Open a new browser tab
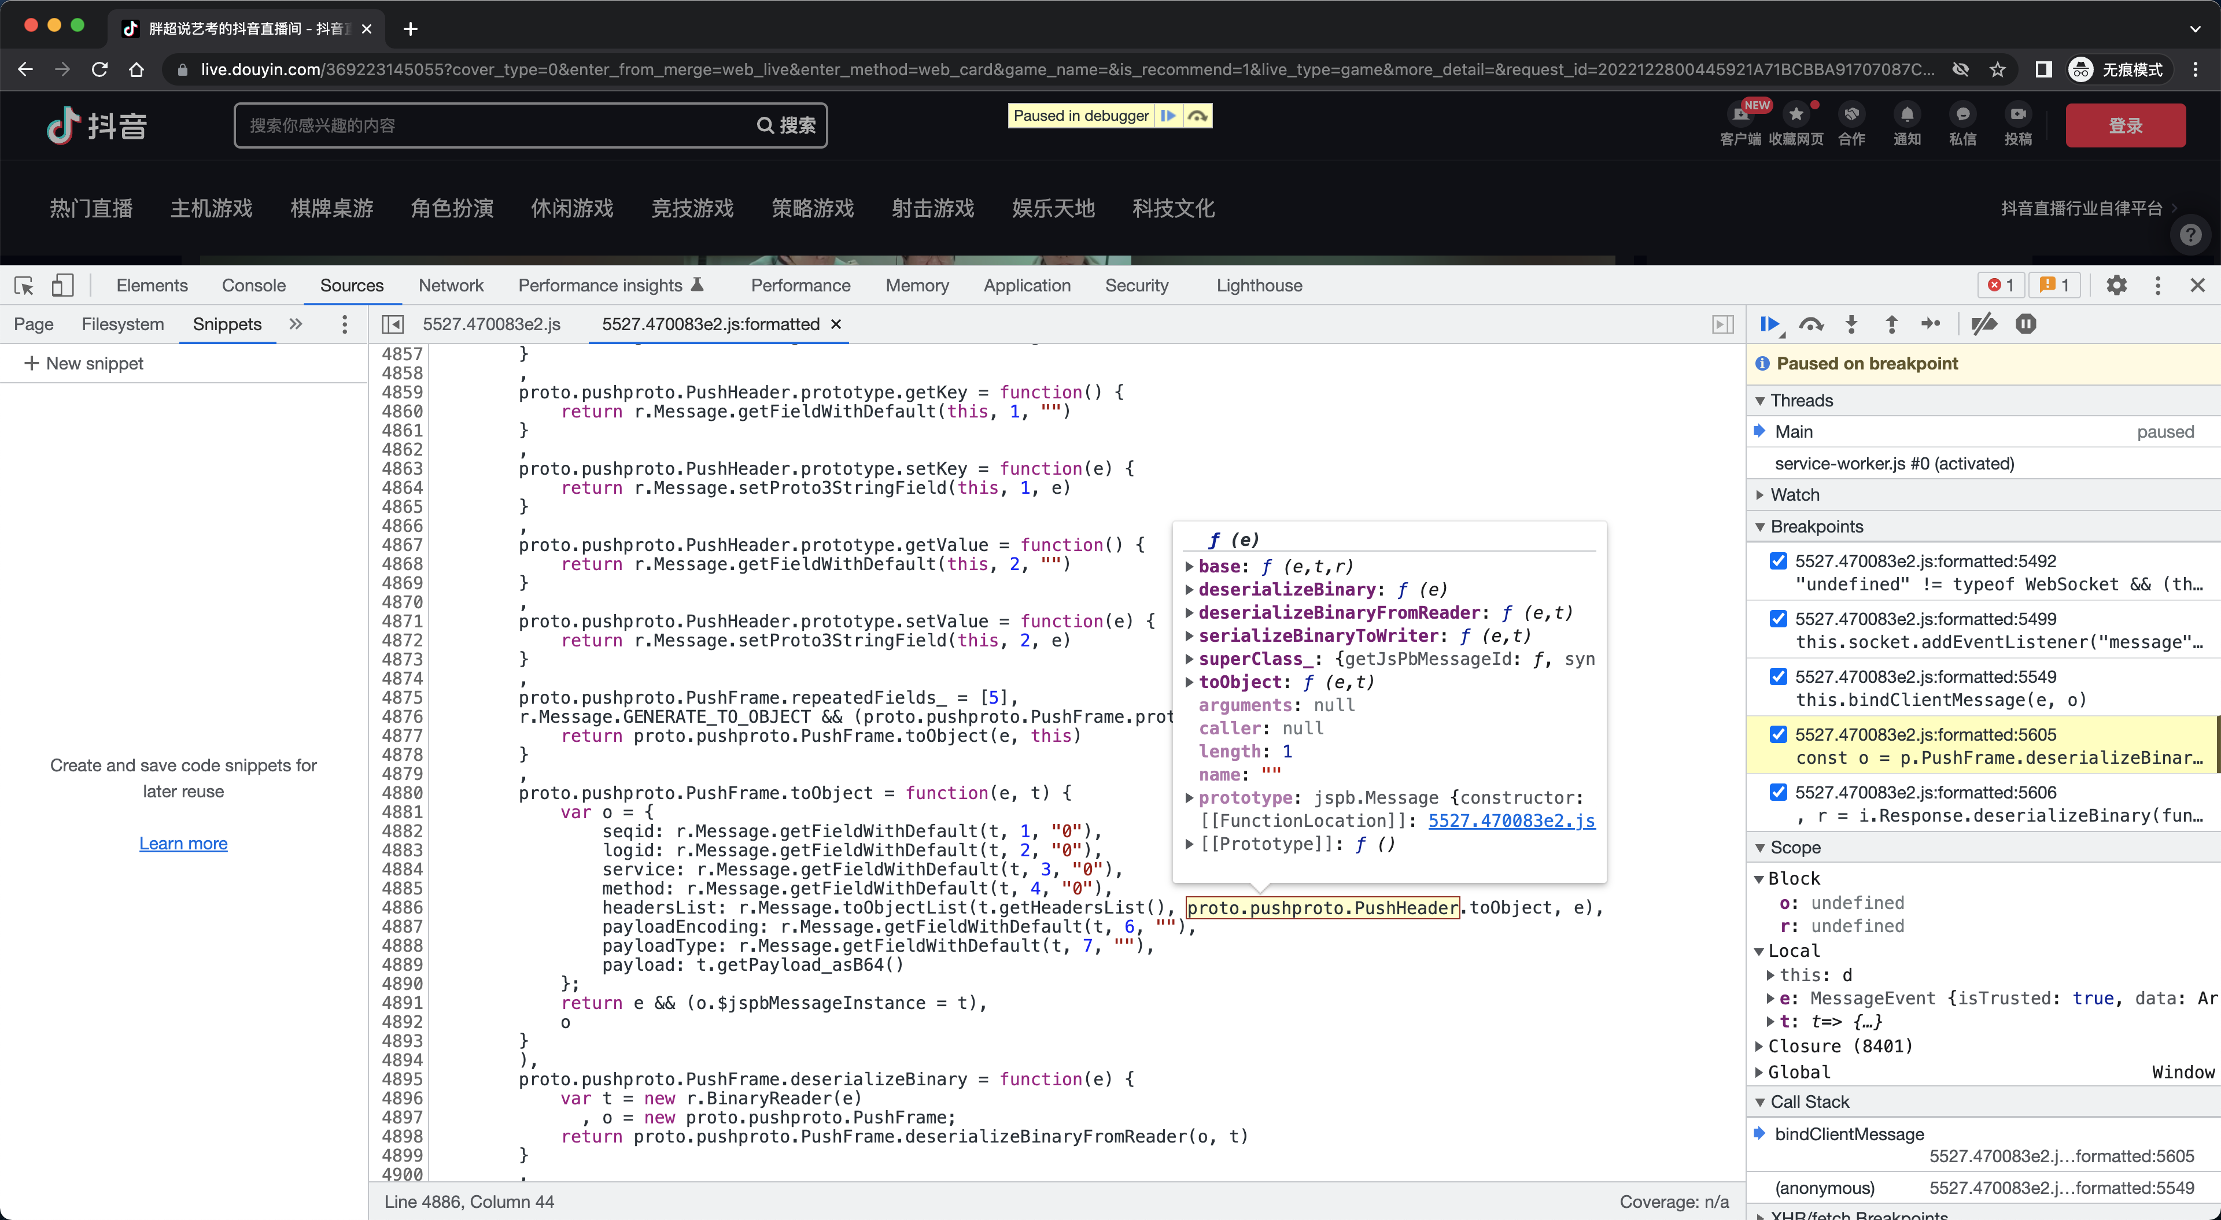Image resolution: width=2221 pixels, height=1220 pixels. pyautogui.click(x=411, y=28)
